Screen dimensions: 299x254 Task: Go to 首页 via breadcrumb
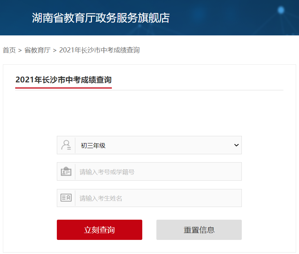coord(9,50)
